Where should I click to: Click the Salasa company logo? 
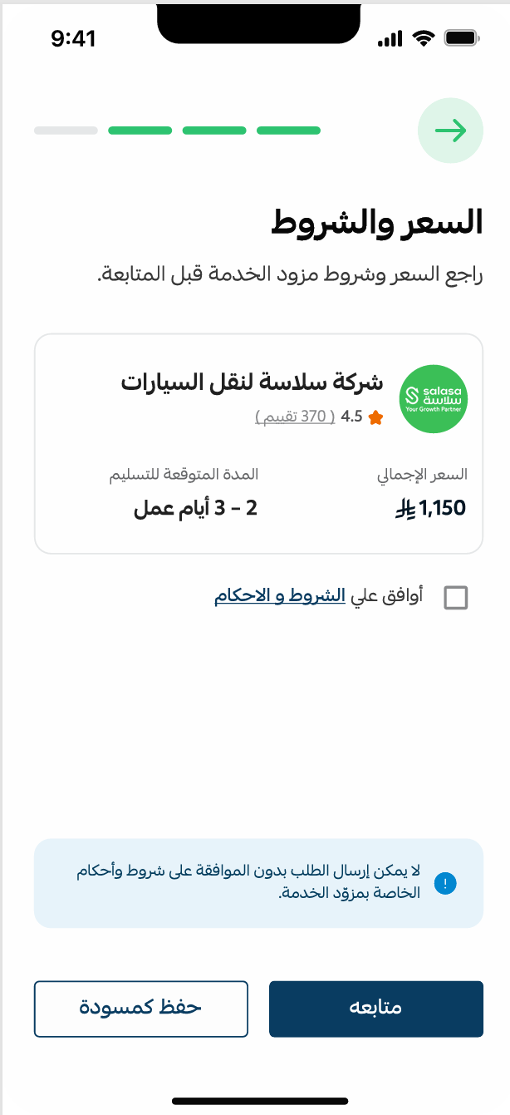pyautogui.click(x=434, y=398)
